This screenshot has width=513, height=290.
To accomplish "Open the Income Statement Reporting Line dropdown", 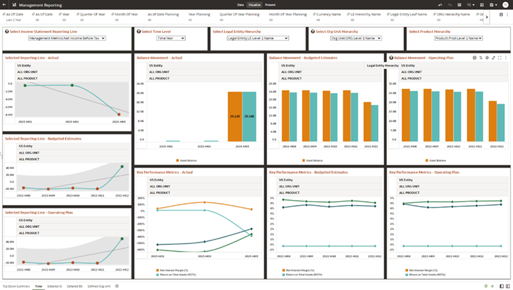I will tap(66, 39).
